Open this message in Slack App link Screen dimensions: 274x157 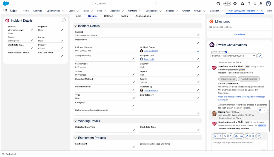pos(242,98)
